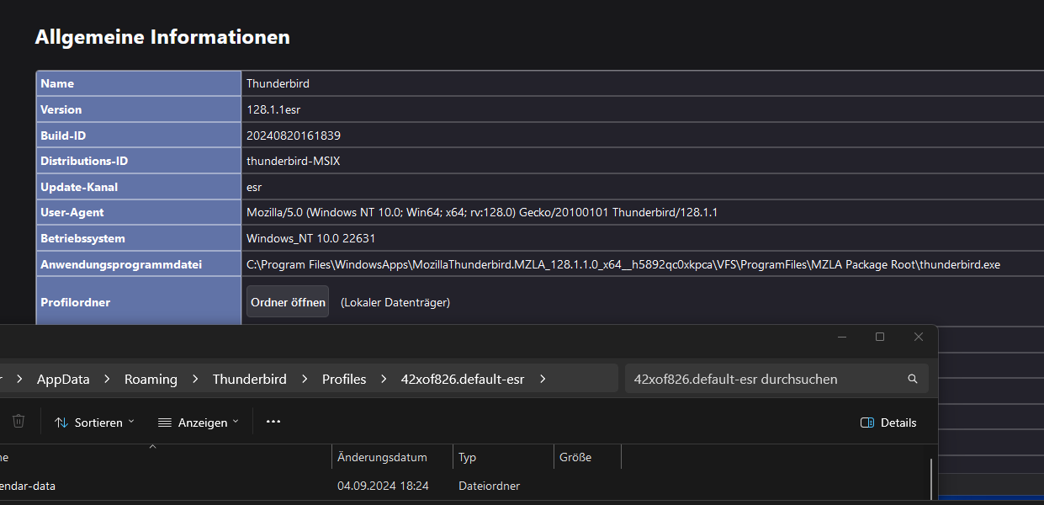
Task: Click the Ordner öffnen button
Action: click(x=287, y=302)
